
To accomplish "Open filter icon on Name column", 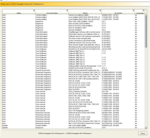I will coord(100,10).
